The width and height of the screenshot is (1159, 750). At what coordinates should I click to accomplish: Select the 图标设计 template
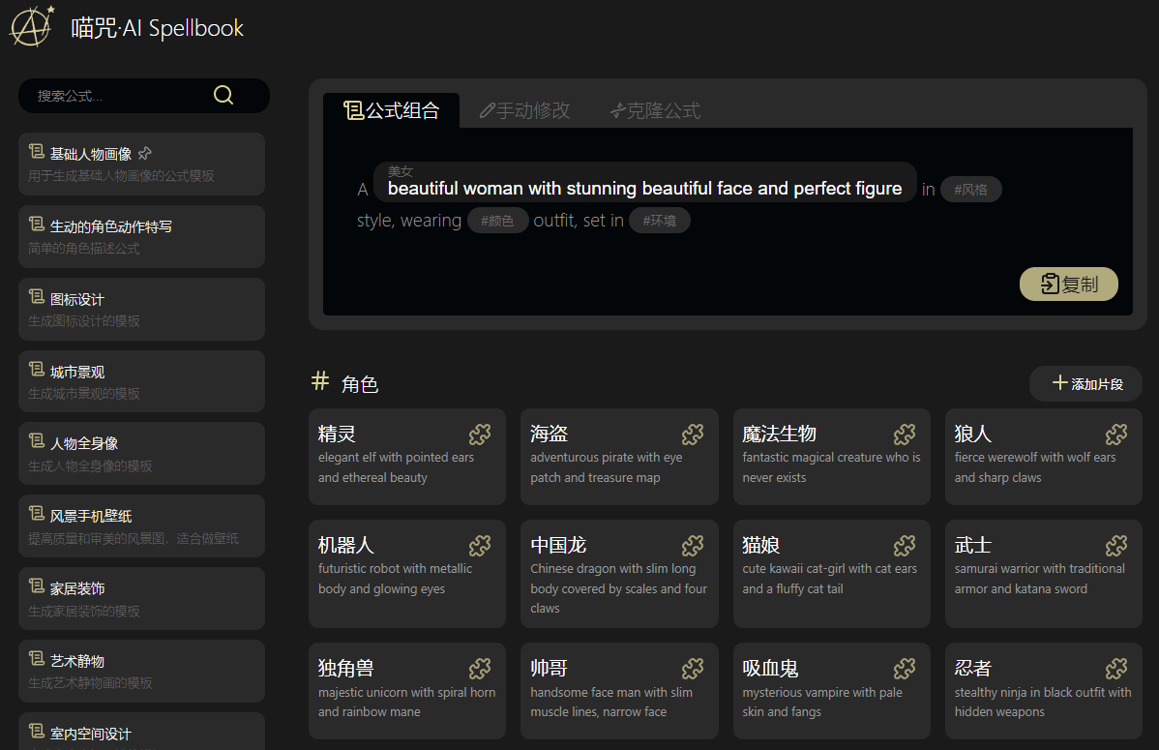click(x=142, y=309)
